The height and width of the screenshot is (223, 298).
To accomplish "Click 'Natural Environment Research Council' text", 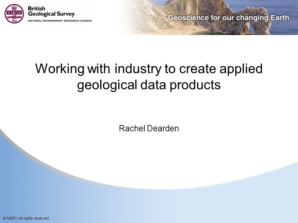I will pos(60,21).
